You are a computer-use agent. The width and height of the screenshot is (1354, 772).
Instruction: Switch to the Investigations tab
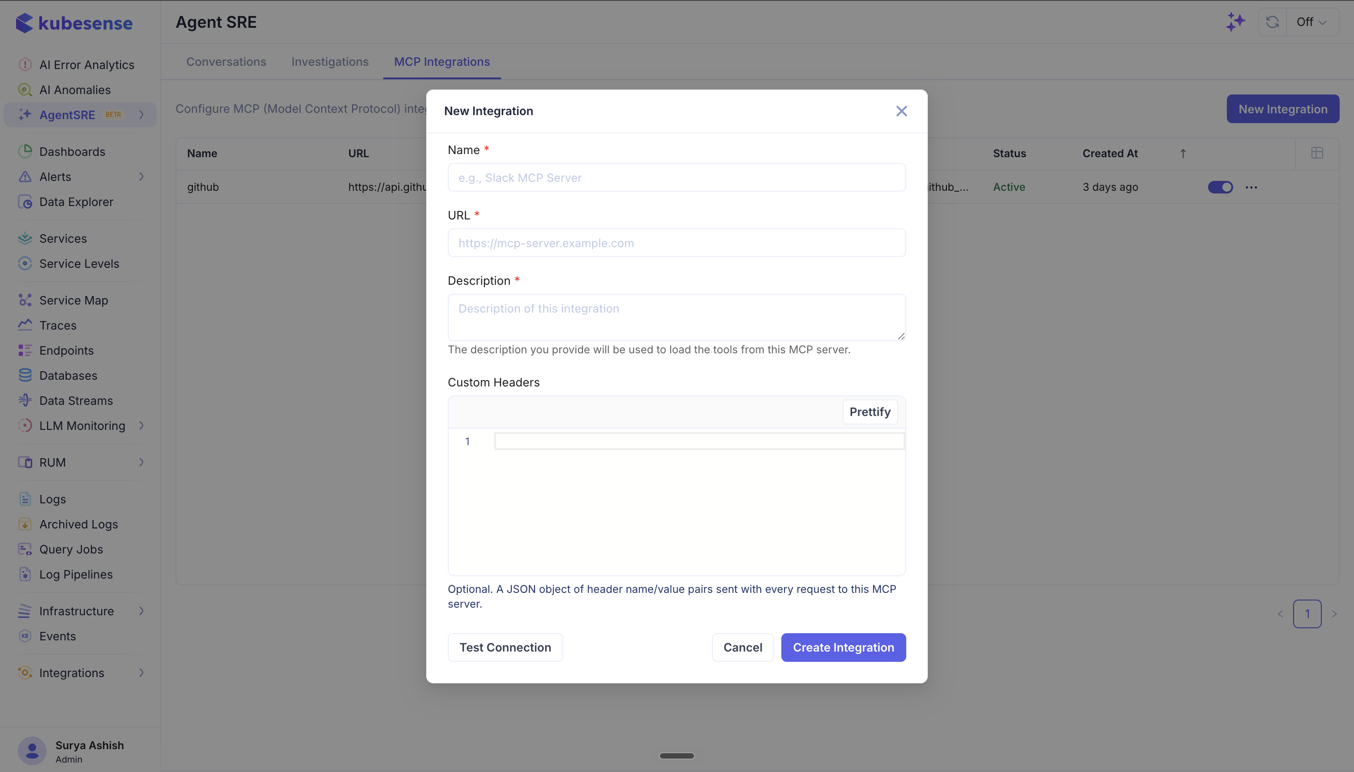click(330, 61)
